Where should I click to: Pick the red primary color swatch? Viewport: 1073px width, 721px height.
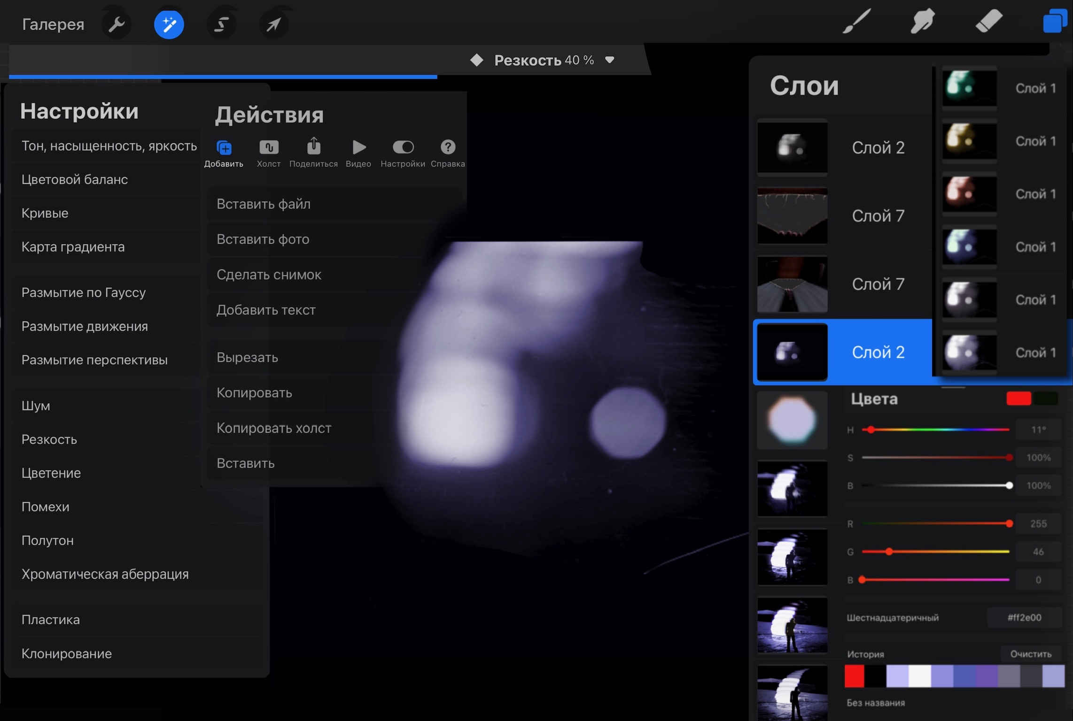[1019, 399]
